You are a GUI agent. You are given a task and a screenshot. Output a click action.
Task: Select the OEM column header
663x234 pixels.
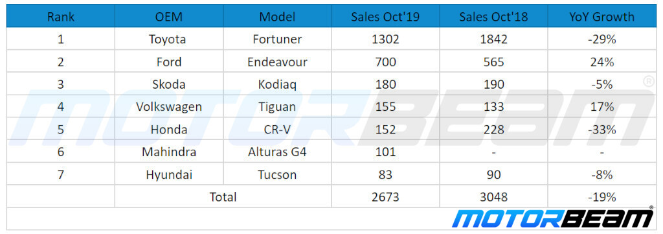pyautogui.click(x=169, y=17)
